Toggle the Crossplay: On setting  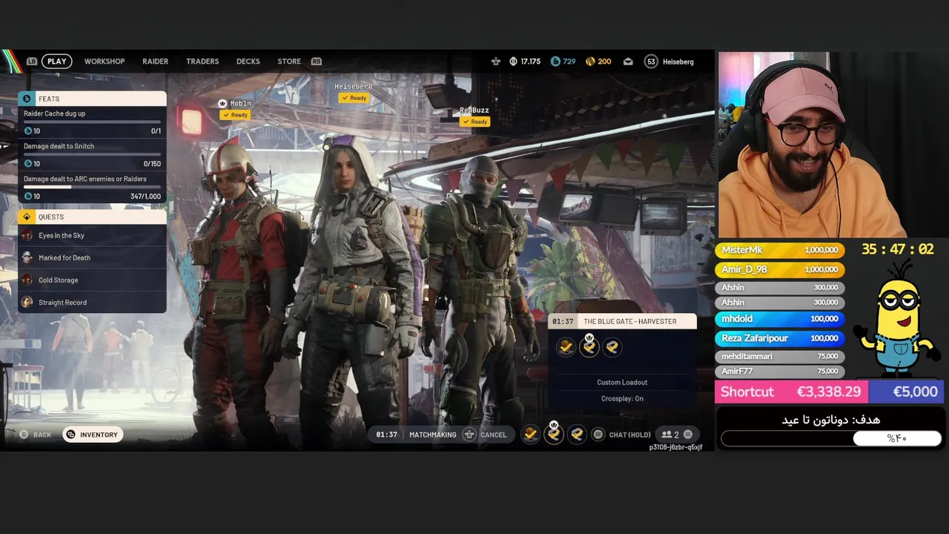622,398
